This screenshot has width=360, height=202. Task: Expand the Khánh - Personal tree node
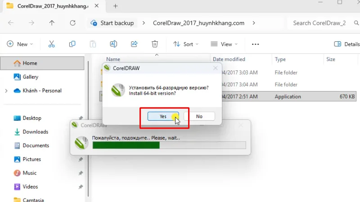click(6, 91)
